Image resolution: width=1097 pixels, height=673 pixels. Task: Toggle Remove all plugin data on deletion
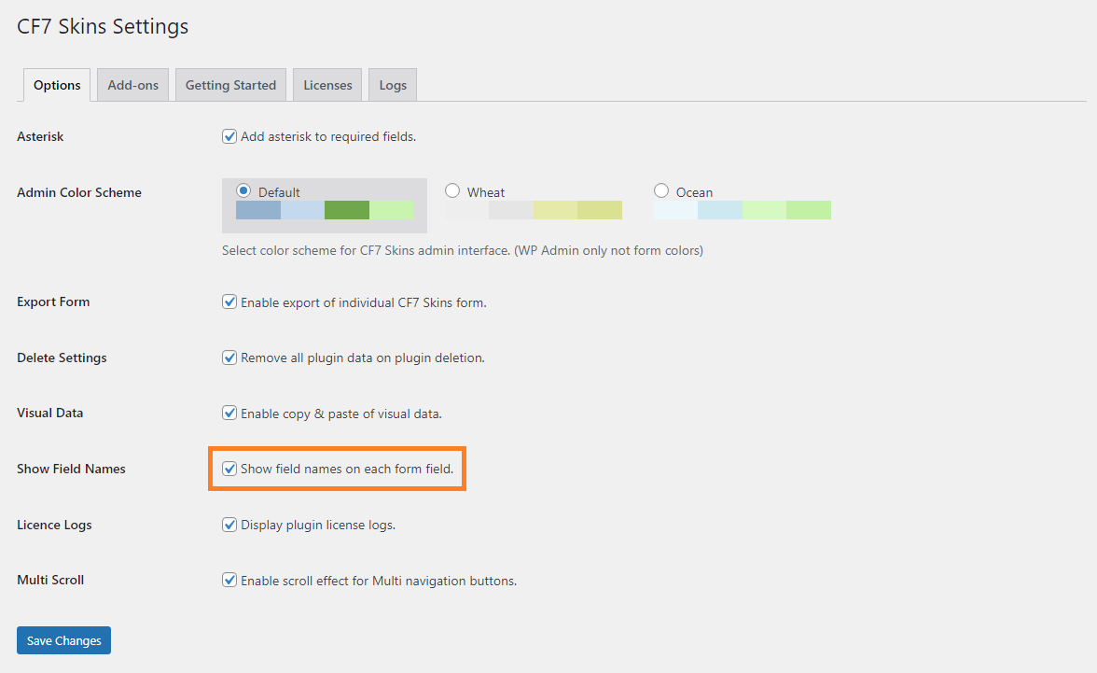(229, 358)
